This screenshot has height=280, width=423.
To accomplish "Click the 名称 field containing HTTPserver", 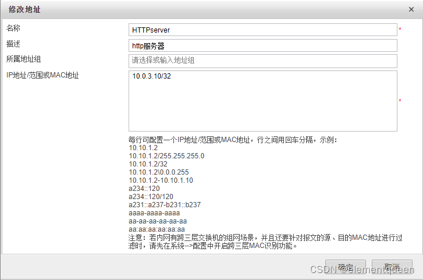I will pos(263,30).
